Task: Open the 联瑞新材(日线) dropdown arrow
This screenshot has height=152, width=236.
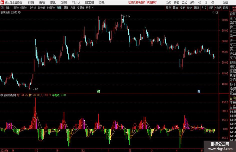Action: (19, 12)
